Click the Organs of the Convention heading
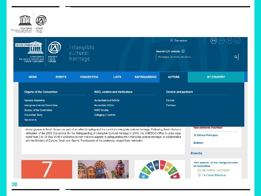 pyautogui.click(x=41, y=92)
